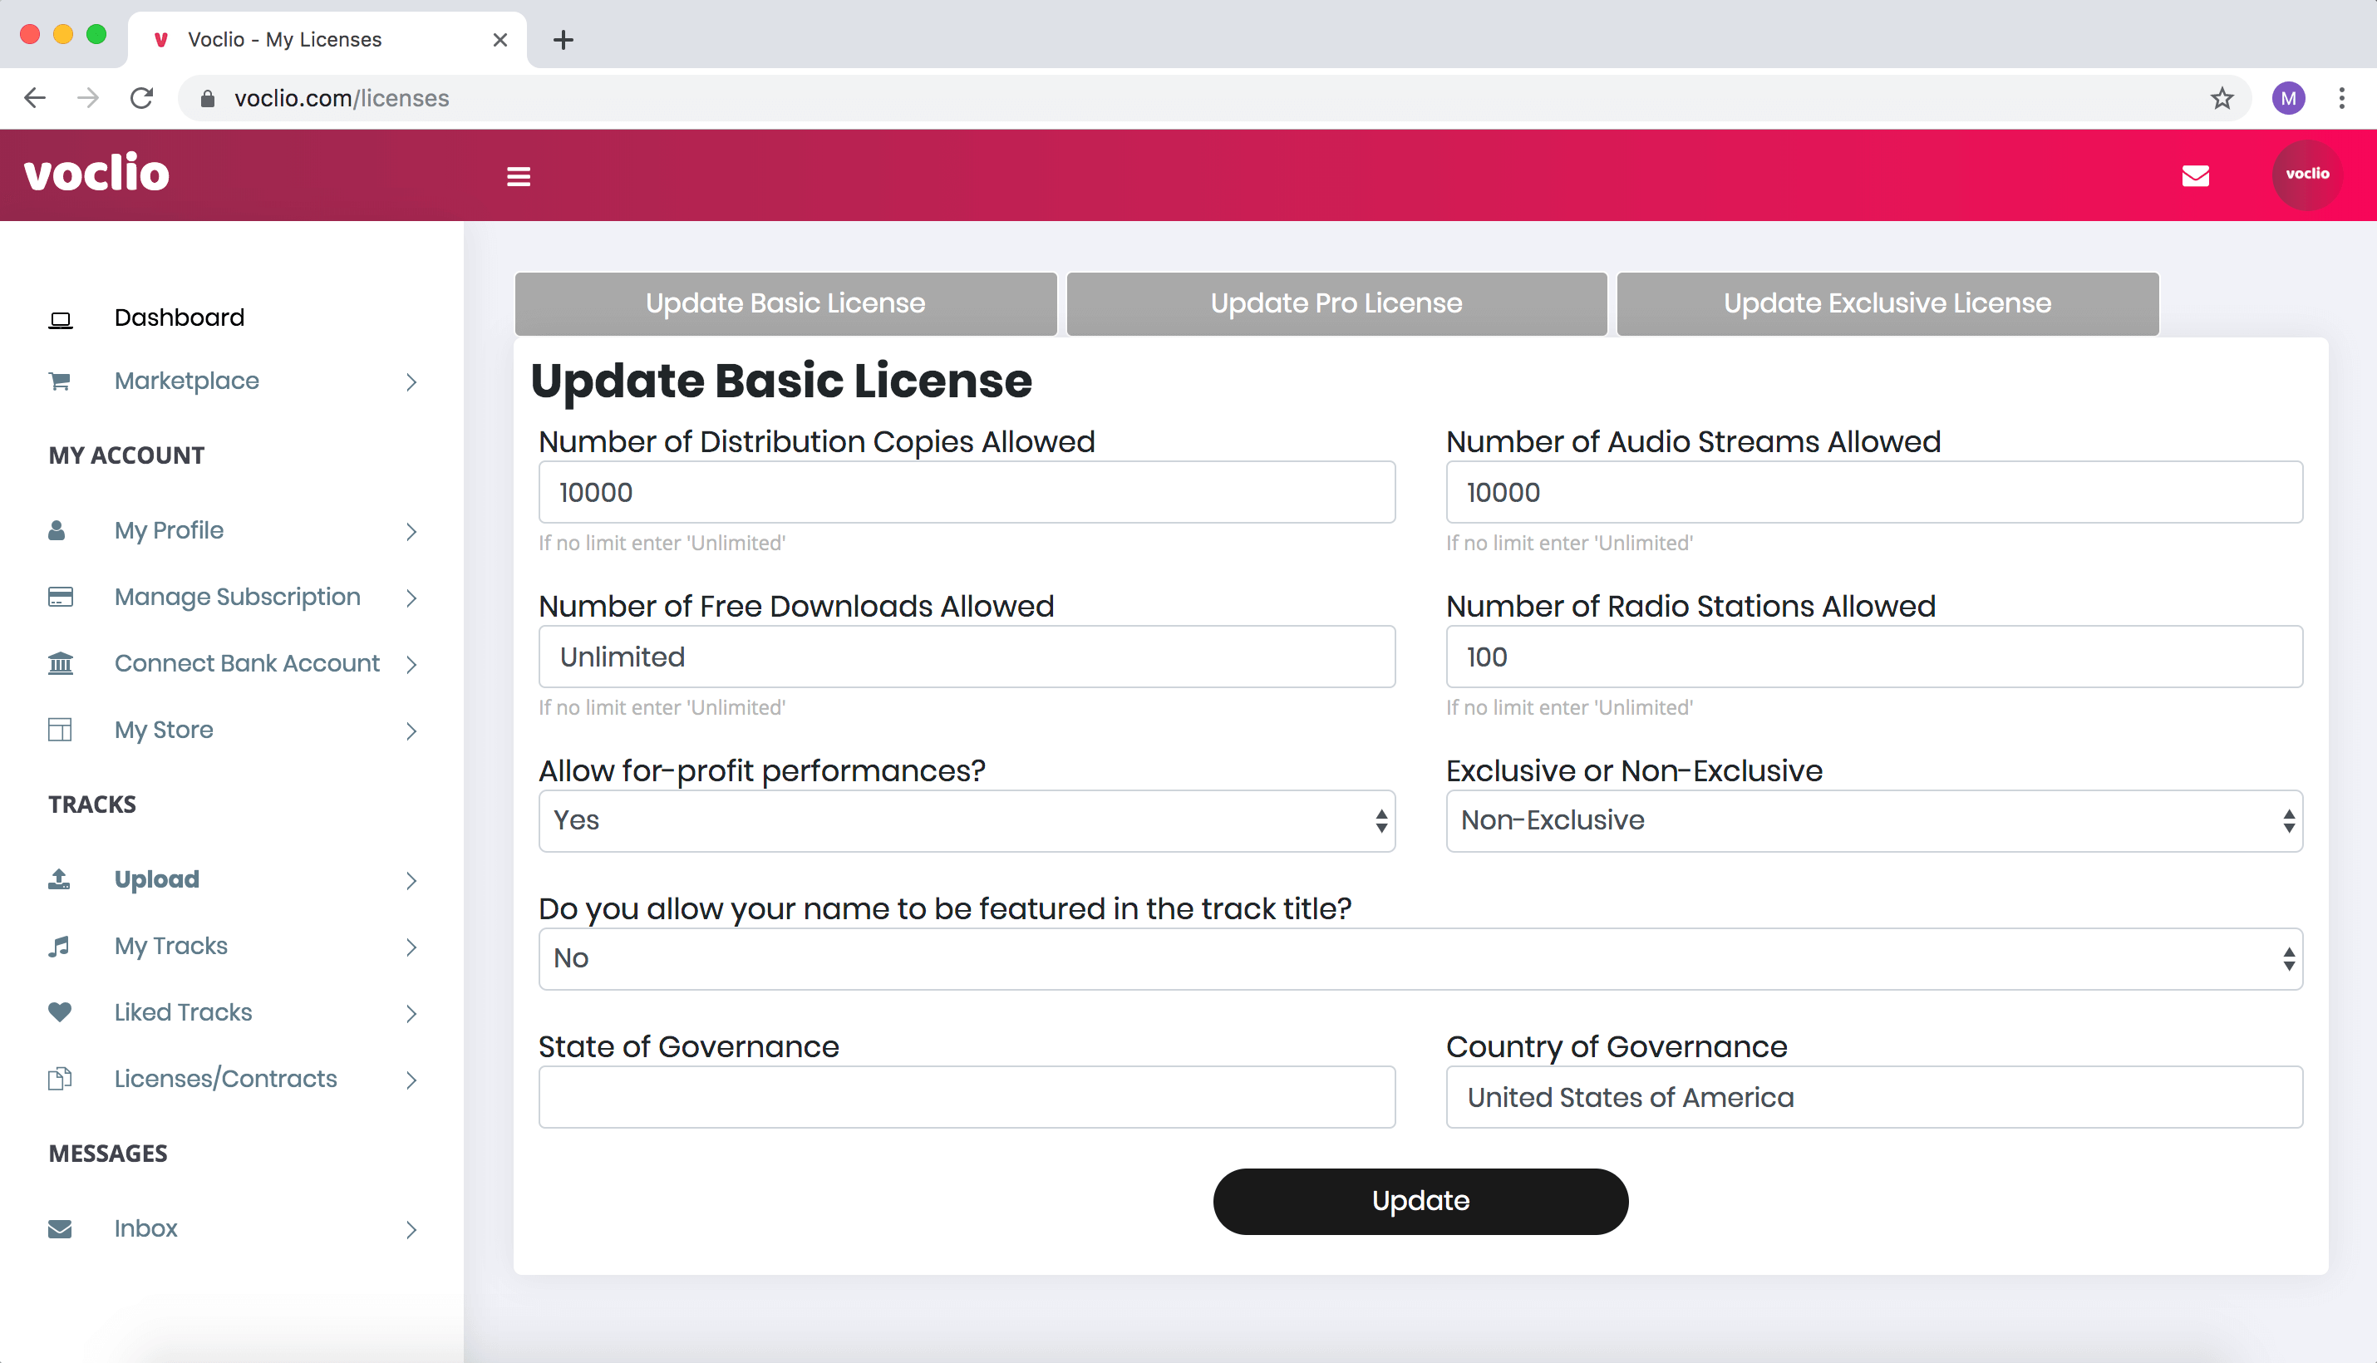The height and width of the screenshot is (1363, 2377).
Task: Open the envelope messages icon in header
Action: coord(2194,176)
